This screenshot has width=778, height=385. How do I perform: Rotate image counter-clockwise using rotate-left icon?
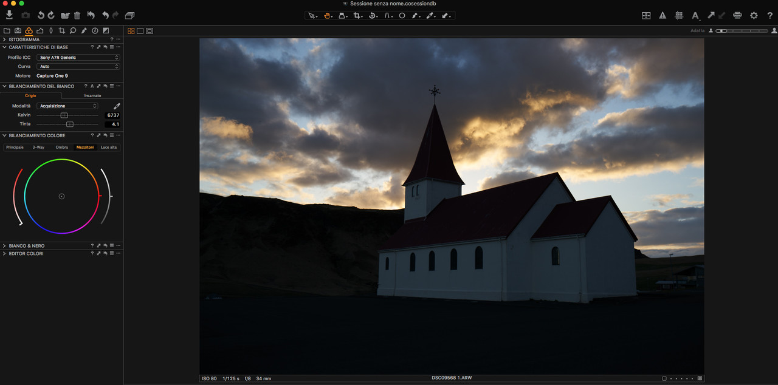point(41,15)
